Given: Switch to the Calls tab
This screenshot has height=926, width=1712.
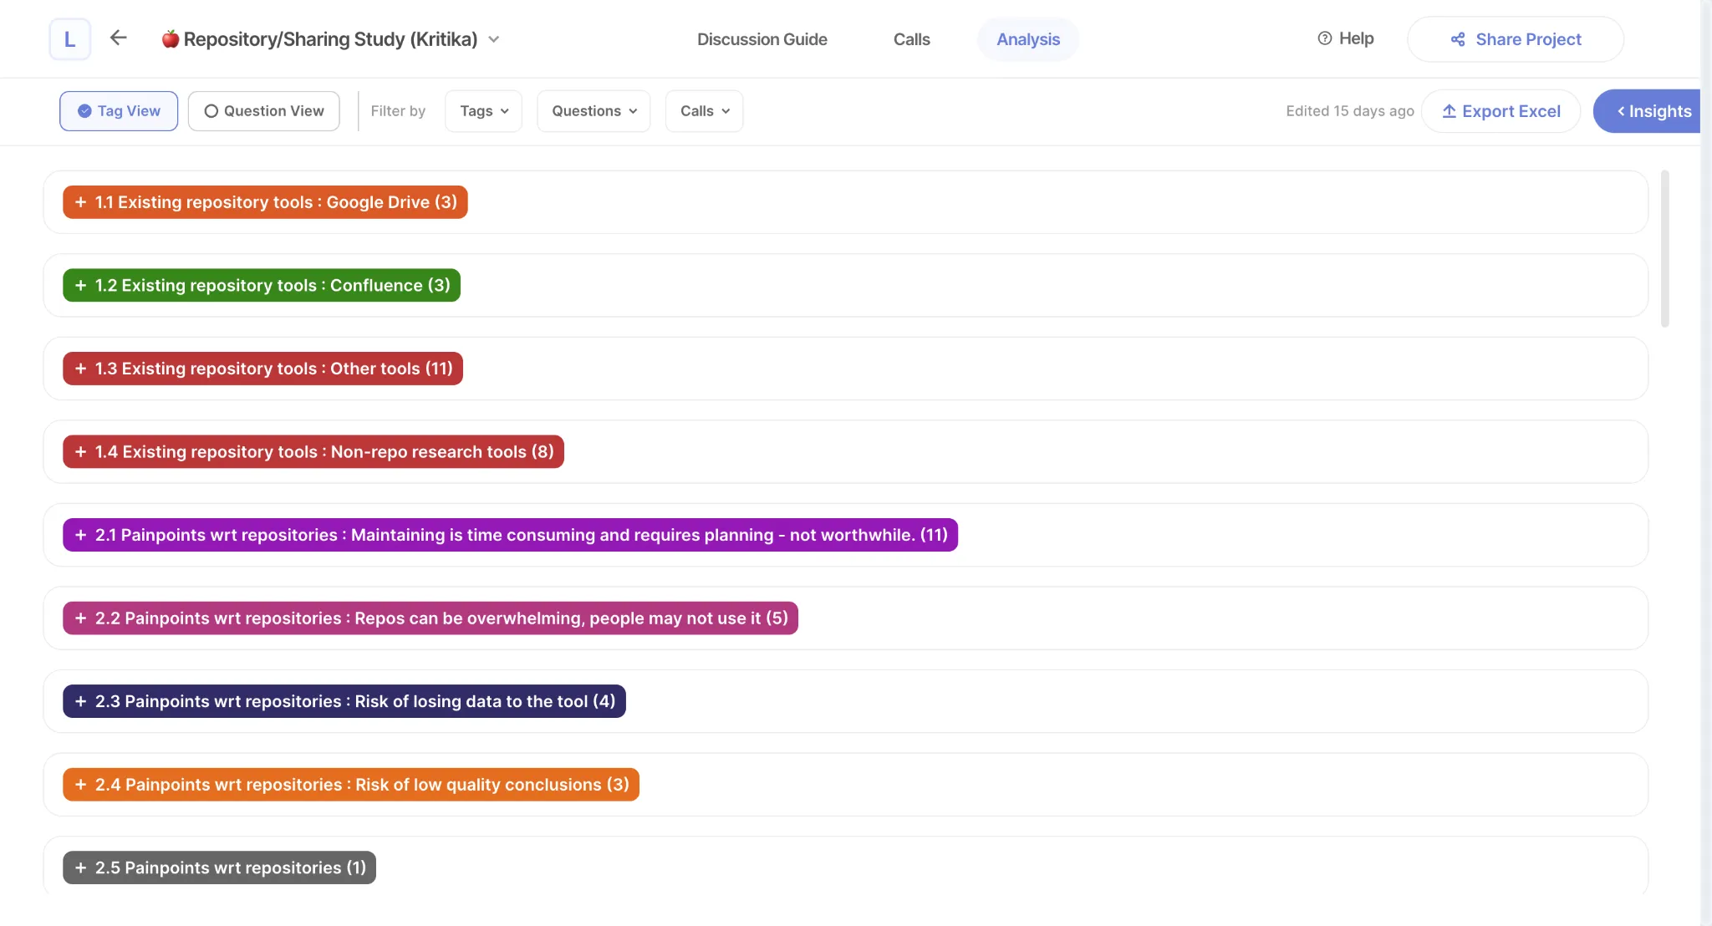Looking at the screenshot, I should click(911, 39).
